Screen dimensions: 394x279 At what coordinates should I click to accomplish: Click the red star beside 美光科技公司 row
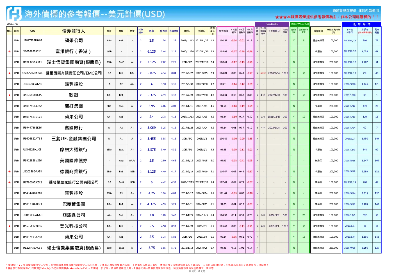10,226
